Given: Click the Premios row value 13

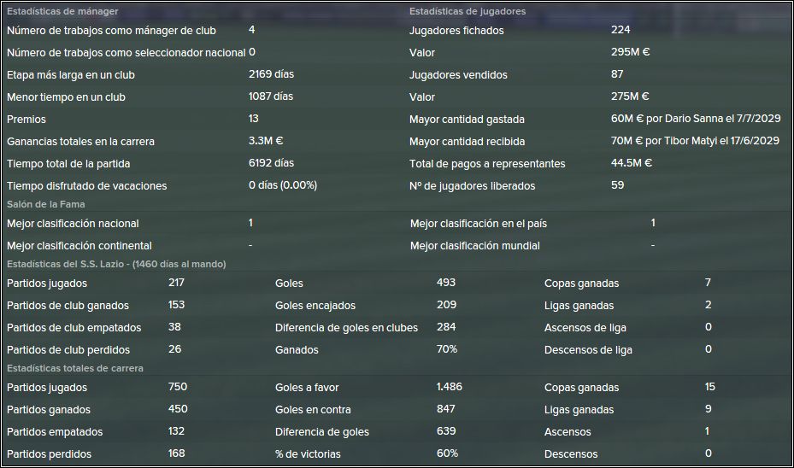Looking at the screenshot, I should tap(253, 119).
